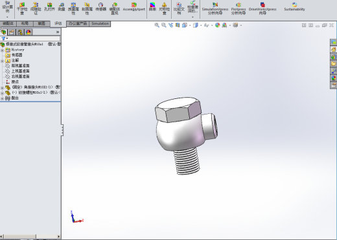
Task: Launch the AssemblyXpert tool
Action: coord(134,7)
